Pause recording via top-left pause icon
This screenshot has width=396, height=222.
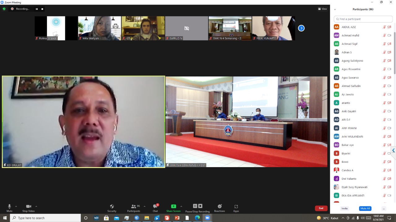tap(37, 9)
